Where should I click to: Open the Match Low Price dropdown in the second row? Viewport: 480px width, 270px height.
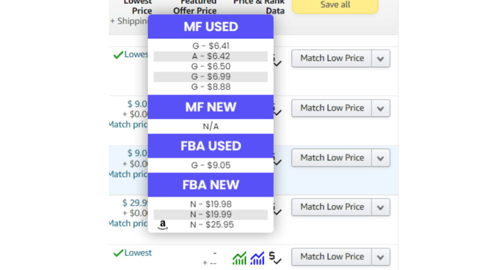point(380,108)
